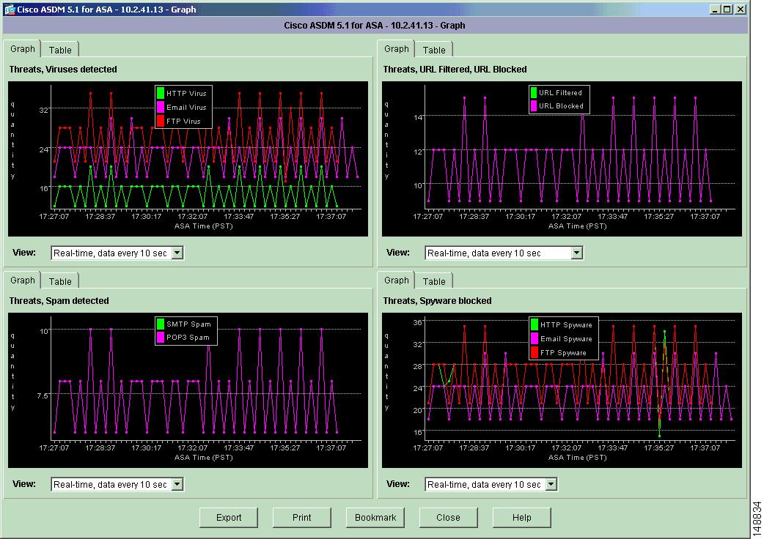Select the Graph tab in Spyware blocked panel
This screenshot has height=539, width=764.
(396, 280)
